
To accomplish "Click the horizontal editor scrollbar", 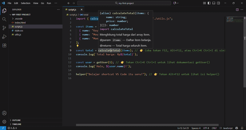I will 148,125.
